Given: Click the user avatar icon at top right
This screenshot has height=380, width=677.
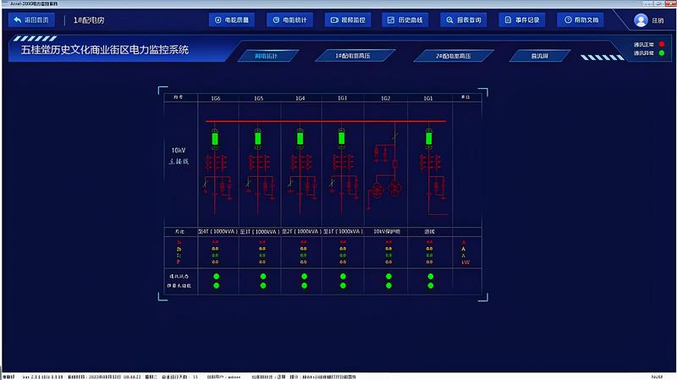Looking at the screenshot, I should pyautogui.click(x=641, y=20).
